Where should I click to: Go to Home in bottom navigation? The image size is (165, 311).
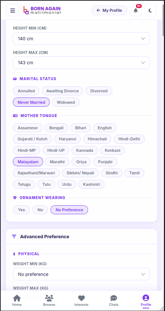17,301
